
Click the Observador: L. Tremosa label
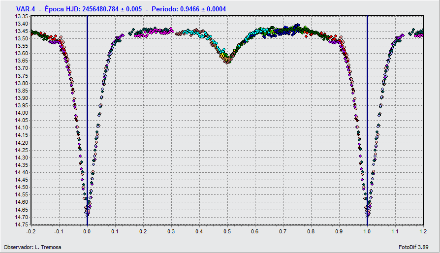click(x=32, y=247)
